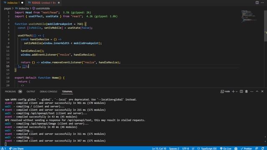
Task: Click the warnings count in status bar
Action: pos(4,148)
